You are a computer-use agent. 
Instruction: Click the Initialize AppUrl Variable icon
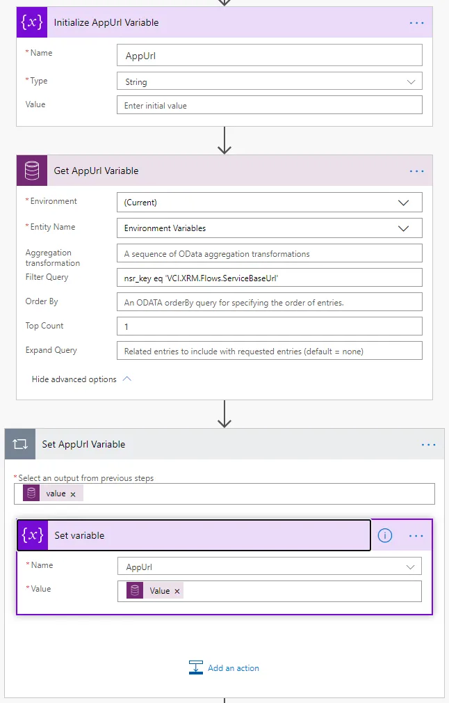31,22
